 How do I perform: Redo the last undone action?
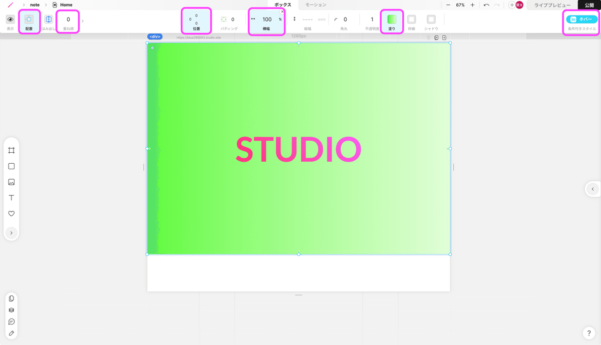pyautogui.click(x=497, y=5)
